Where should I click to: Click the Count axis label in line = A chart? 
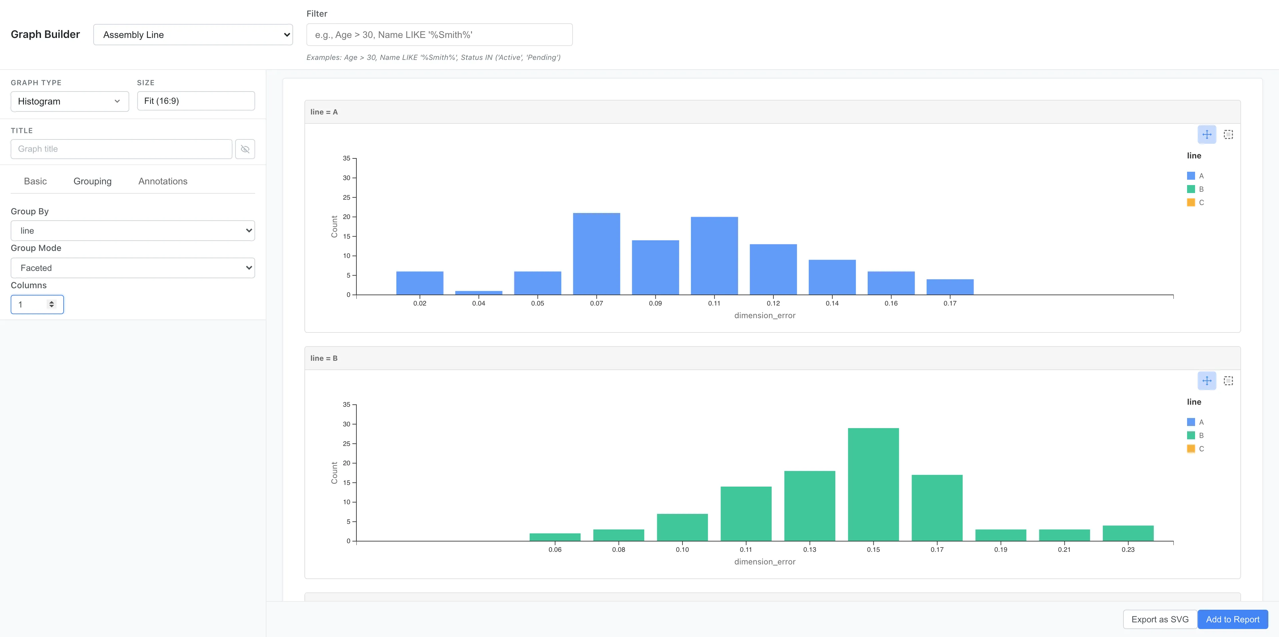tap(334, 227)
